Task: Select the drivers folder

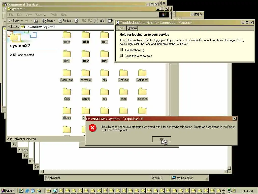Action: point(67,113)
